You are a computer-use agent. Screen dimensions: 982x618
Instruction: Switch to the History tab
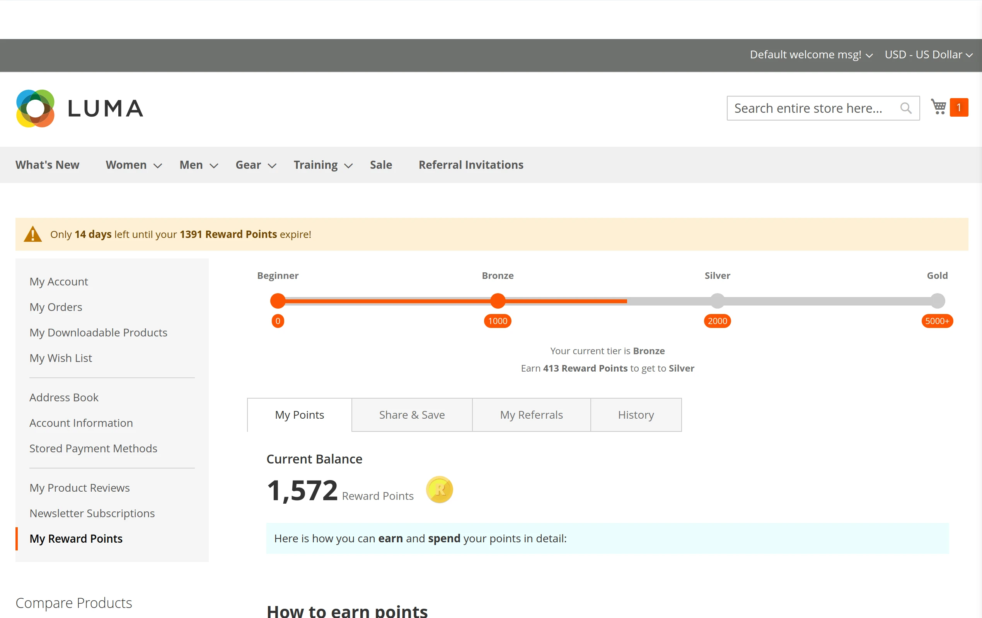coord(636,415)
